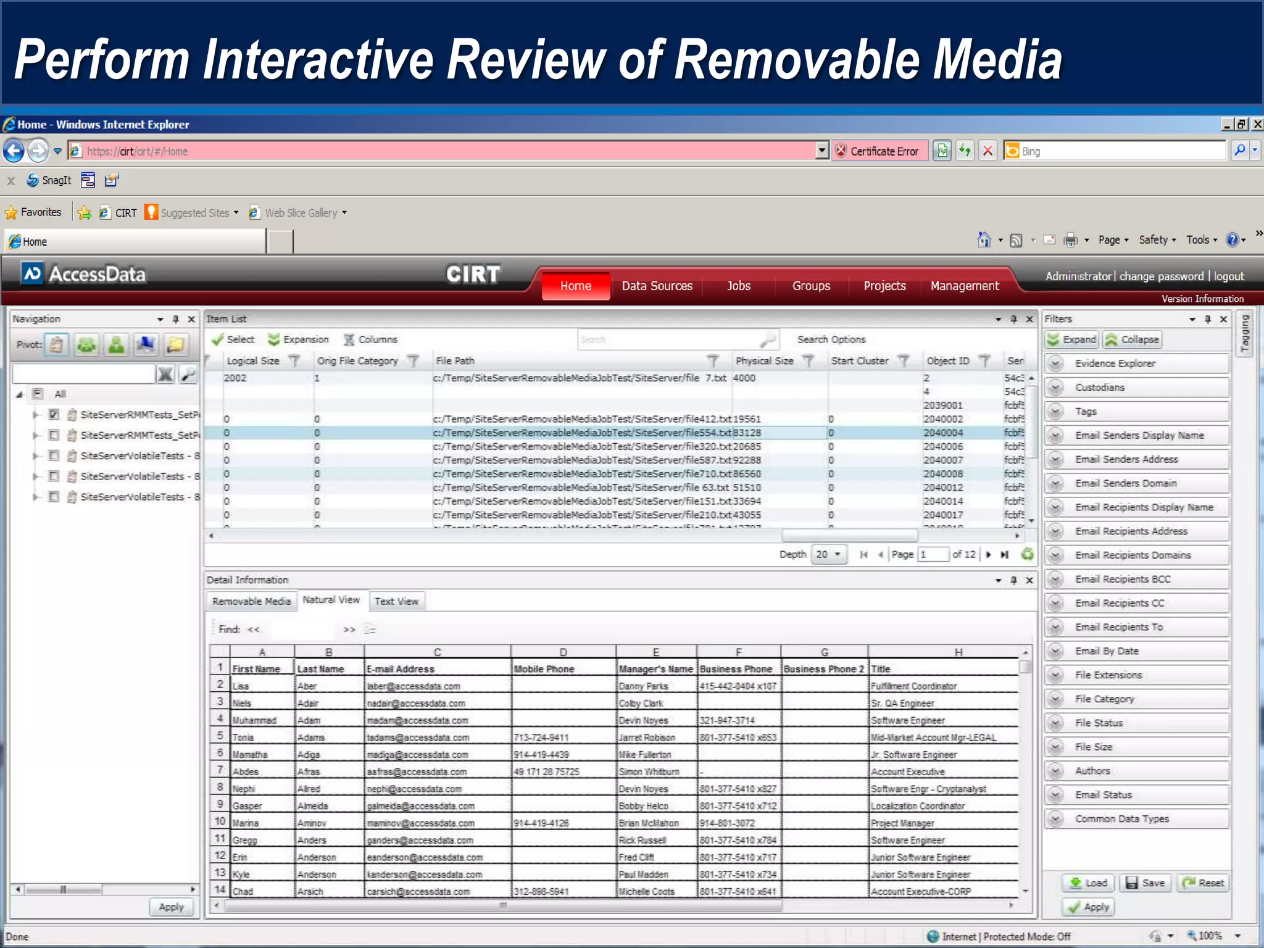Filter the Object ID column
This screenshot has width=1264, height=948.
coord(985,361)
